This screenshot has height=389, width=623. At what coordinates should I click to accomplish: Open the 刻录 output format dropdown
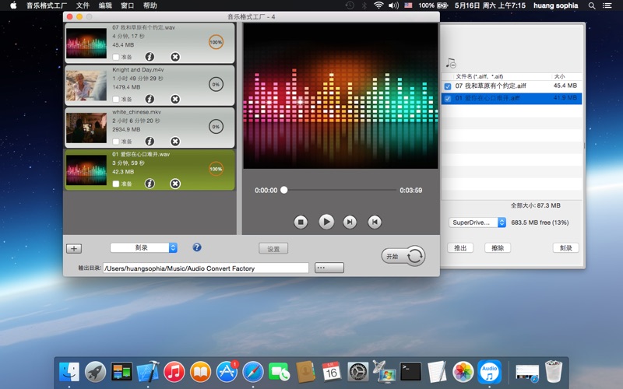(x=144, y=248)
